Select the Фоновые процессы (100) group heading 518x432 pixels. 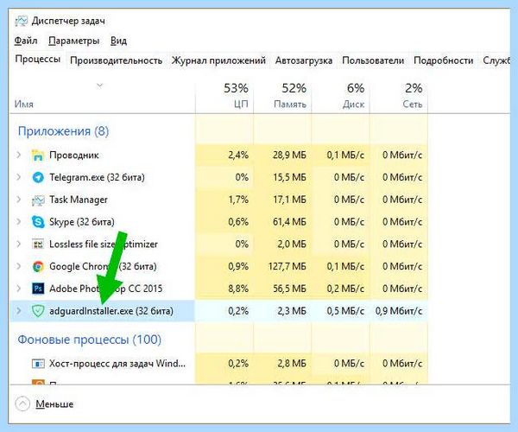click(90, 340)
